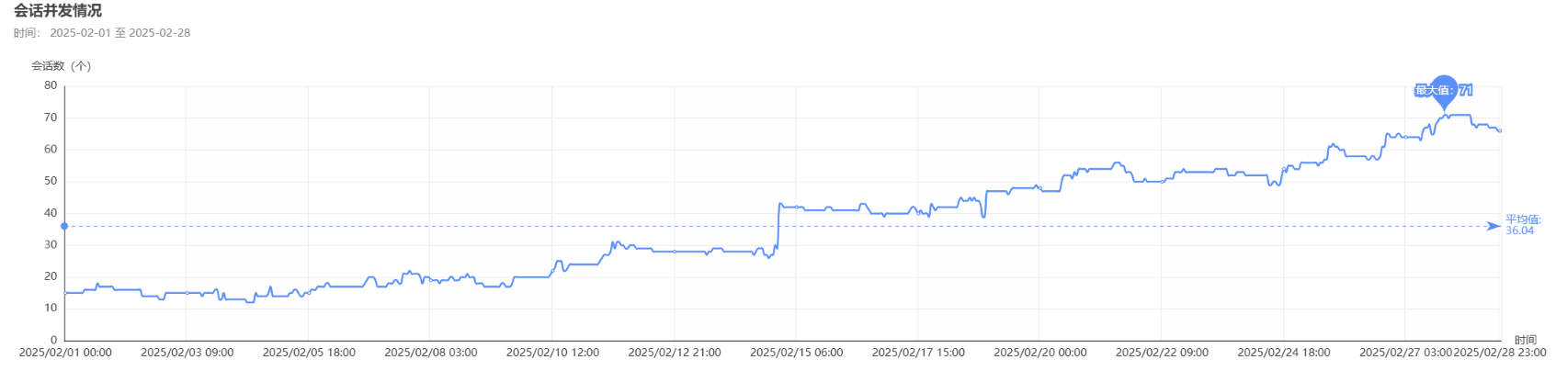1556x382 pixels.
Task: Click x-axis label 2025/02/05 18:00
Action: 309,353
